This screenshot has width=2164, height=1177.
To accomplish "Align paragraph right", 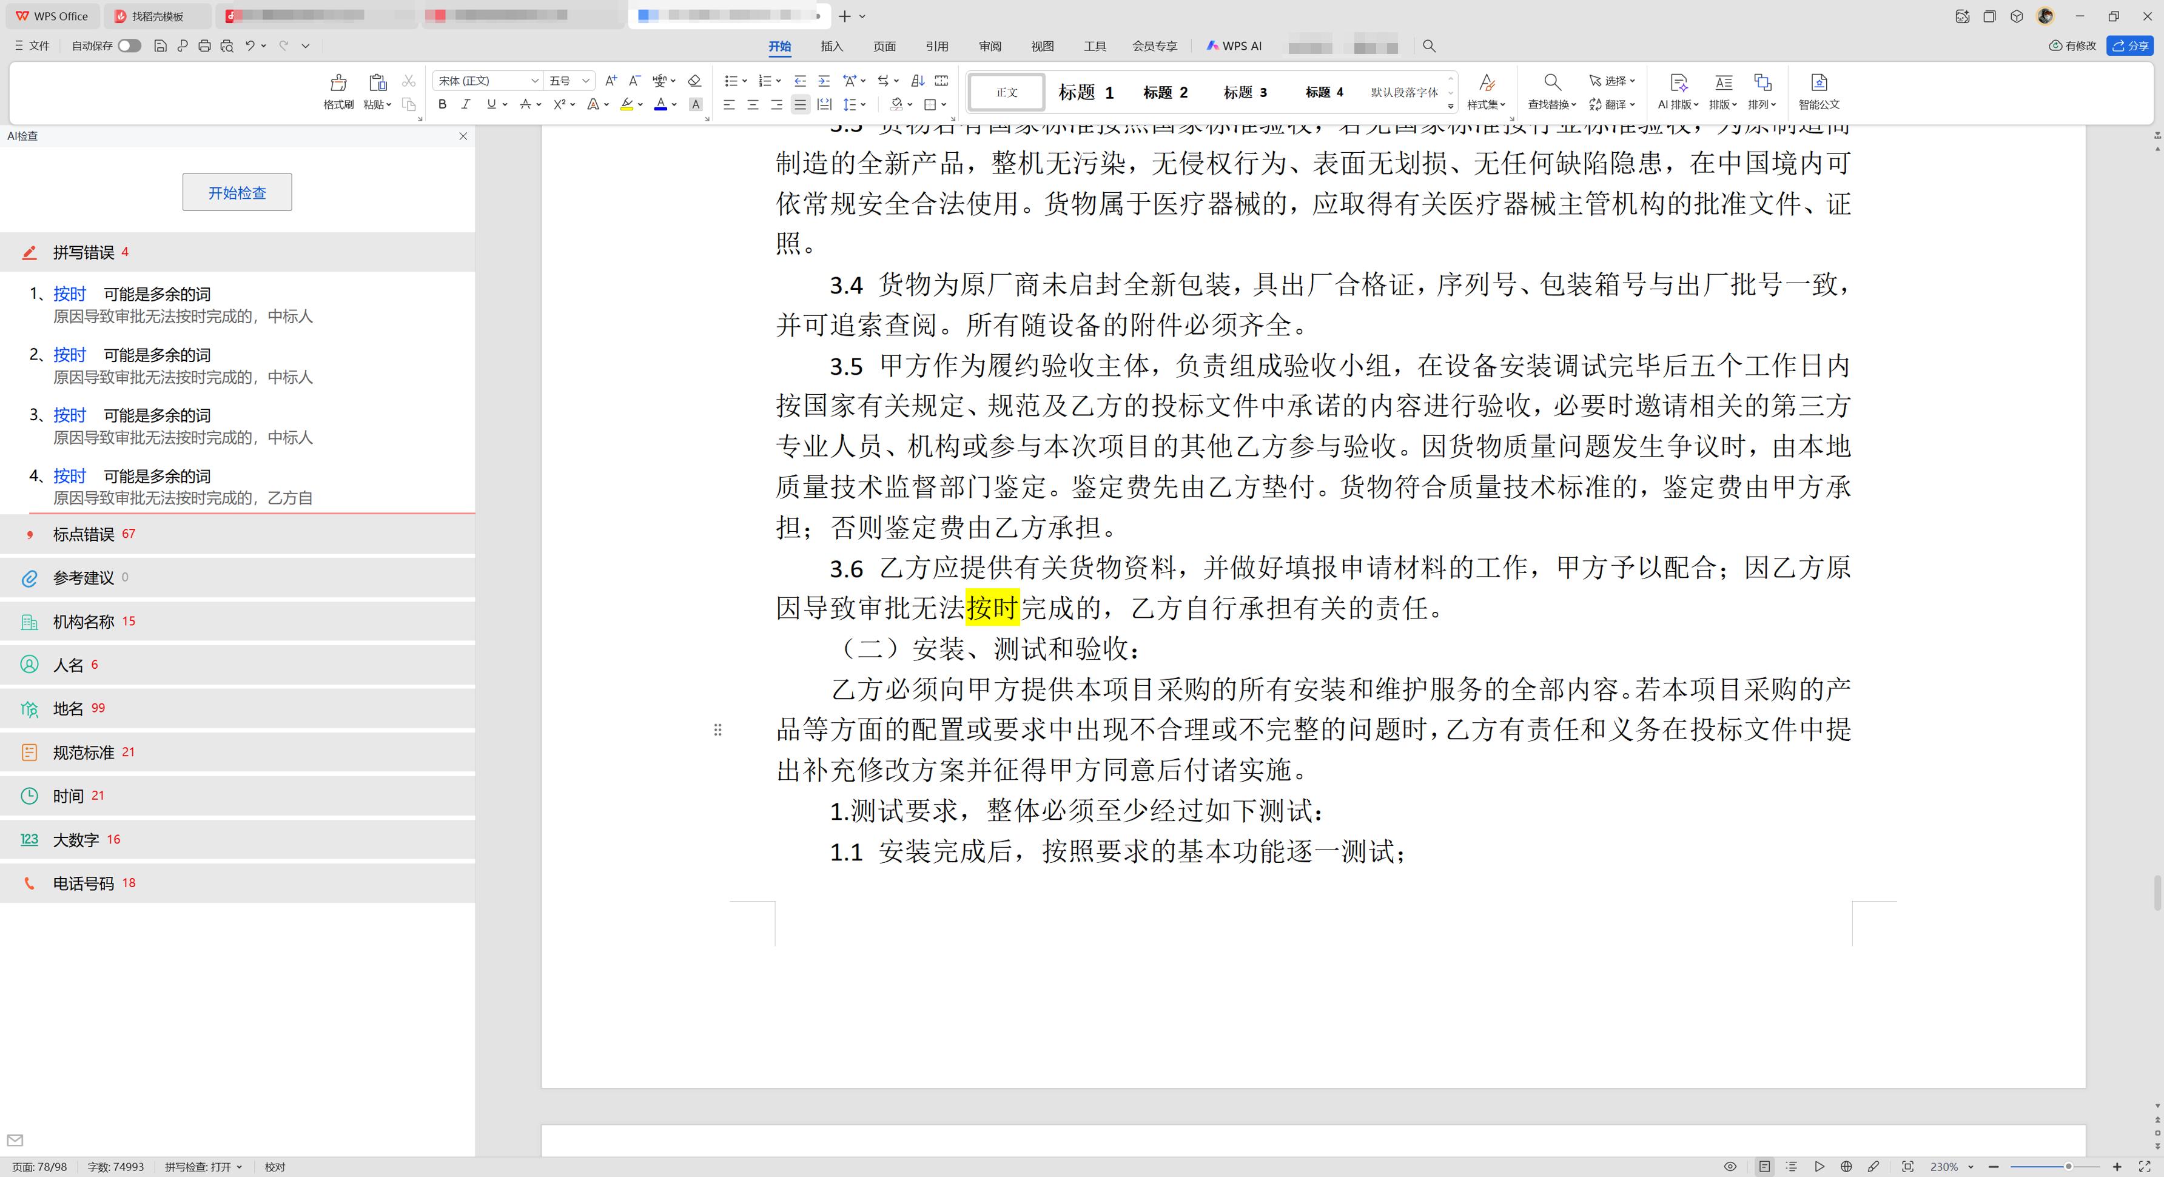I will pyautogui.click(x=776, y=104).
